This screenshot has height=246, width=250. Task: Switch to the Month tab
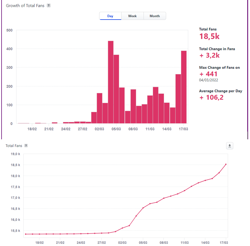coord(155,16)
